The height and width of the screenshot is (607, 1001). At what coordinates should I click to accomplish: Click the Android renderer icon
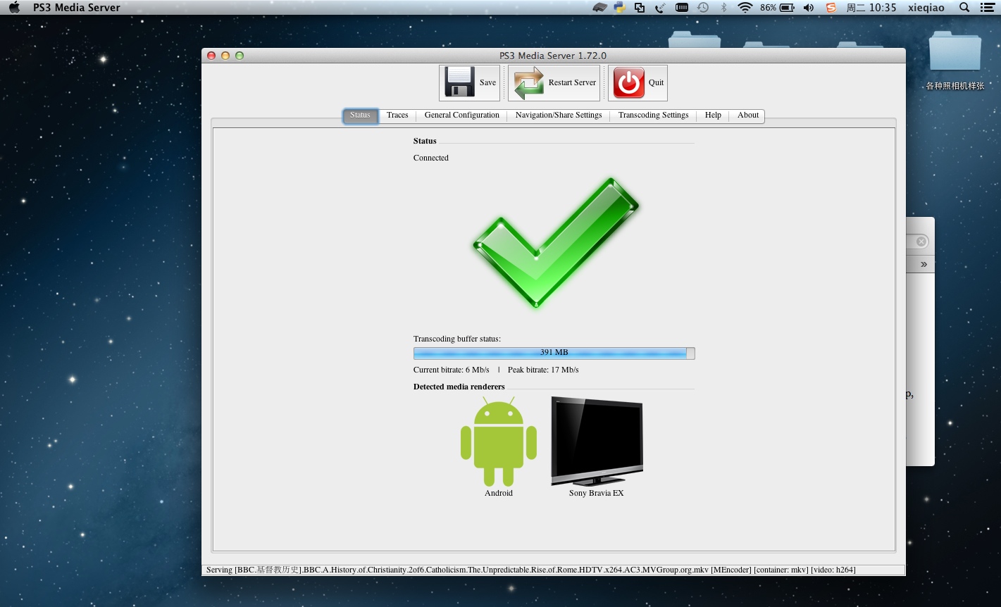[499, 442]
